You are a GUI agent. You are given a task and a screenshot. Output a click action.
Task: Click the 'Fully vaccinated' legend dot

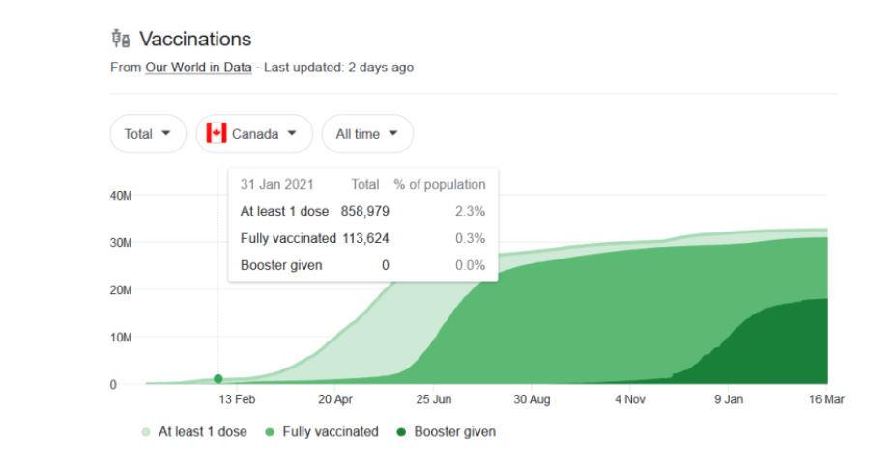[x=270, y=432]
